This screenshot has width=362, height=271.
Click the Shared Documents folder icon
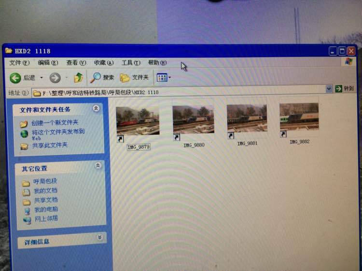click(x=27, y=202)
